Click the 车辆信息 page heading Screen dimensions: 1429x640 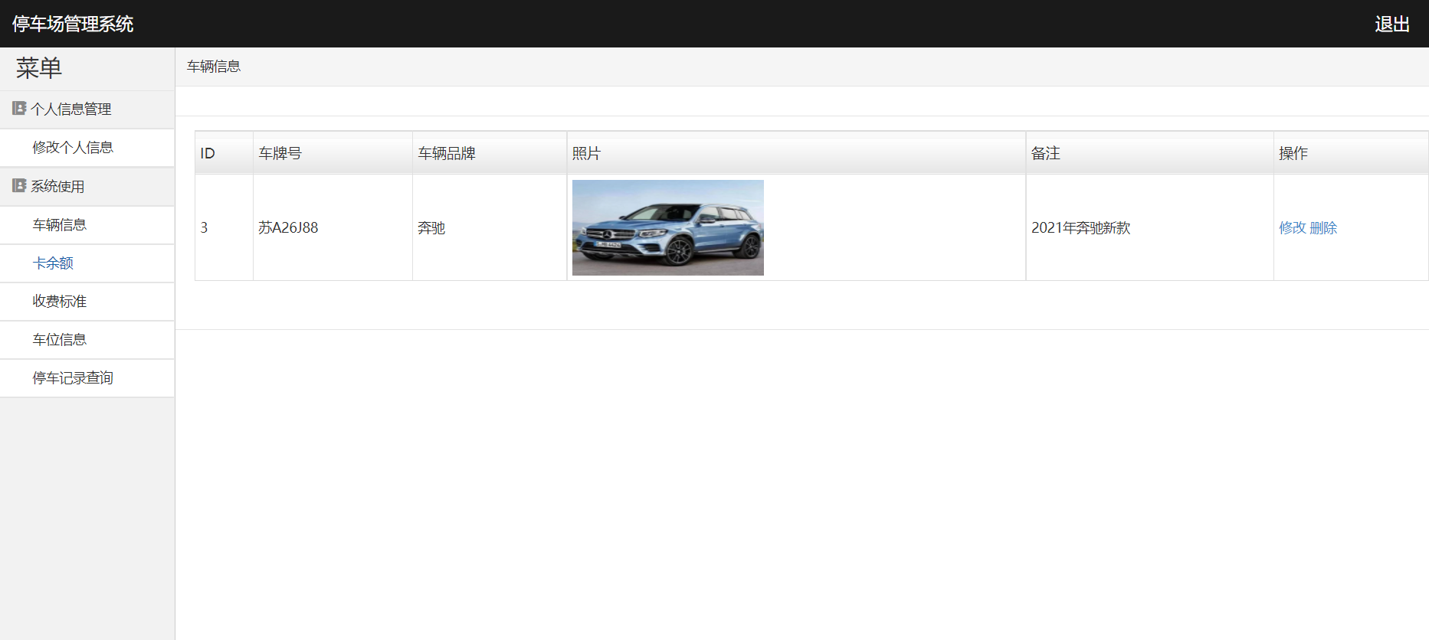click(214, 67)
